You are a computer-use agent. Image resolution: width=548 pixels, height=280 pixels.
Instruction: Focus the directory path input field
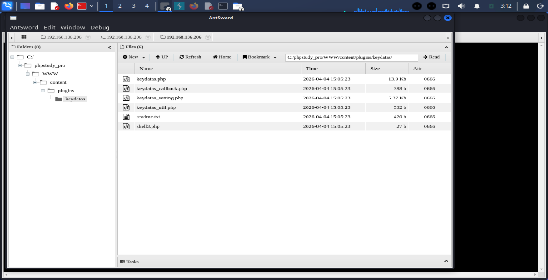click(352, 57)
